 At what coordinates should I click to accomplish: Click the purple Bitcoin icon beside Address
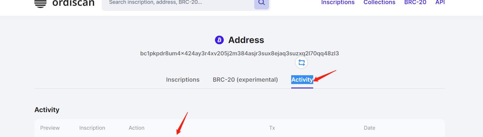coord(219,40)
